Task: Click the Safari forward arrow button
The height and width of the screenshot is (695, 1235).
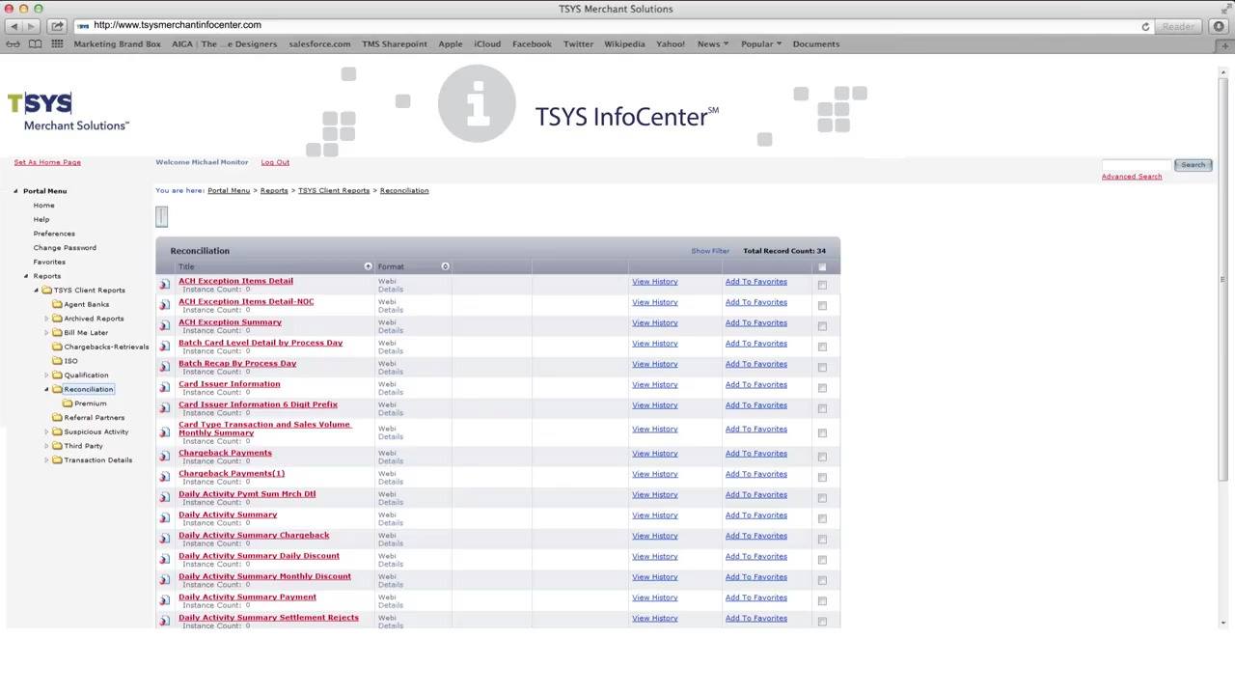Action: tap(32, 26)
